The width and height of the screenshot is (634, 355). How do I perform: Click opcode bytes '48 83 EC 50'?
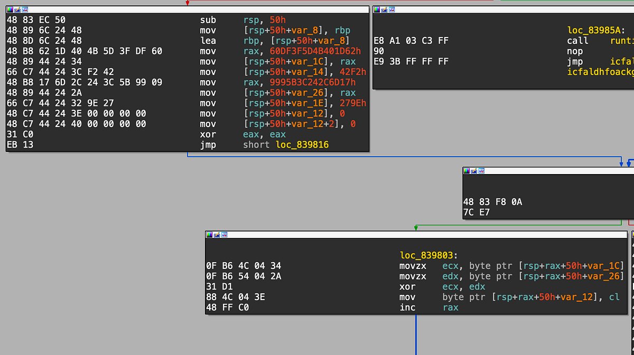(36, 20)
